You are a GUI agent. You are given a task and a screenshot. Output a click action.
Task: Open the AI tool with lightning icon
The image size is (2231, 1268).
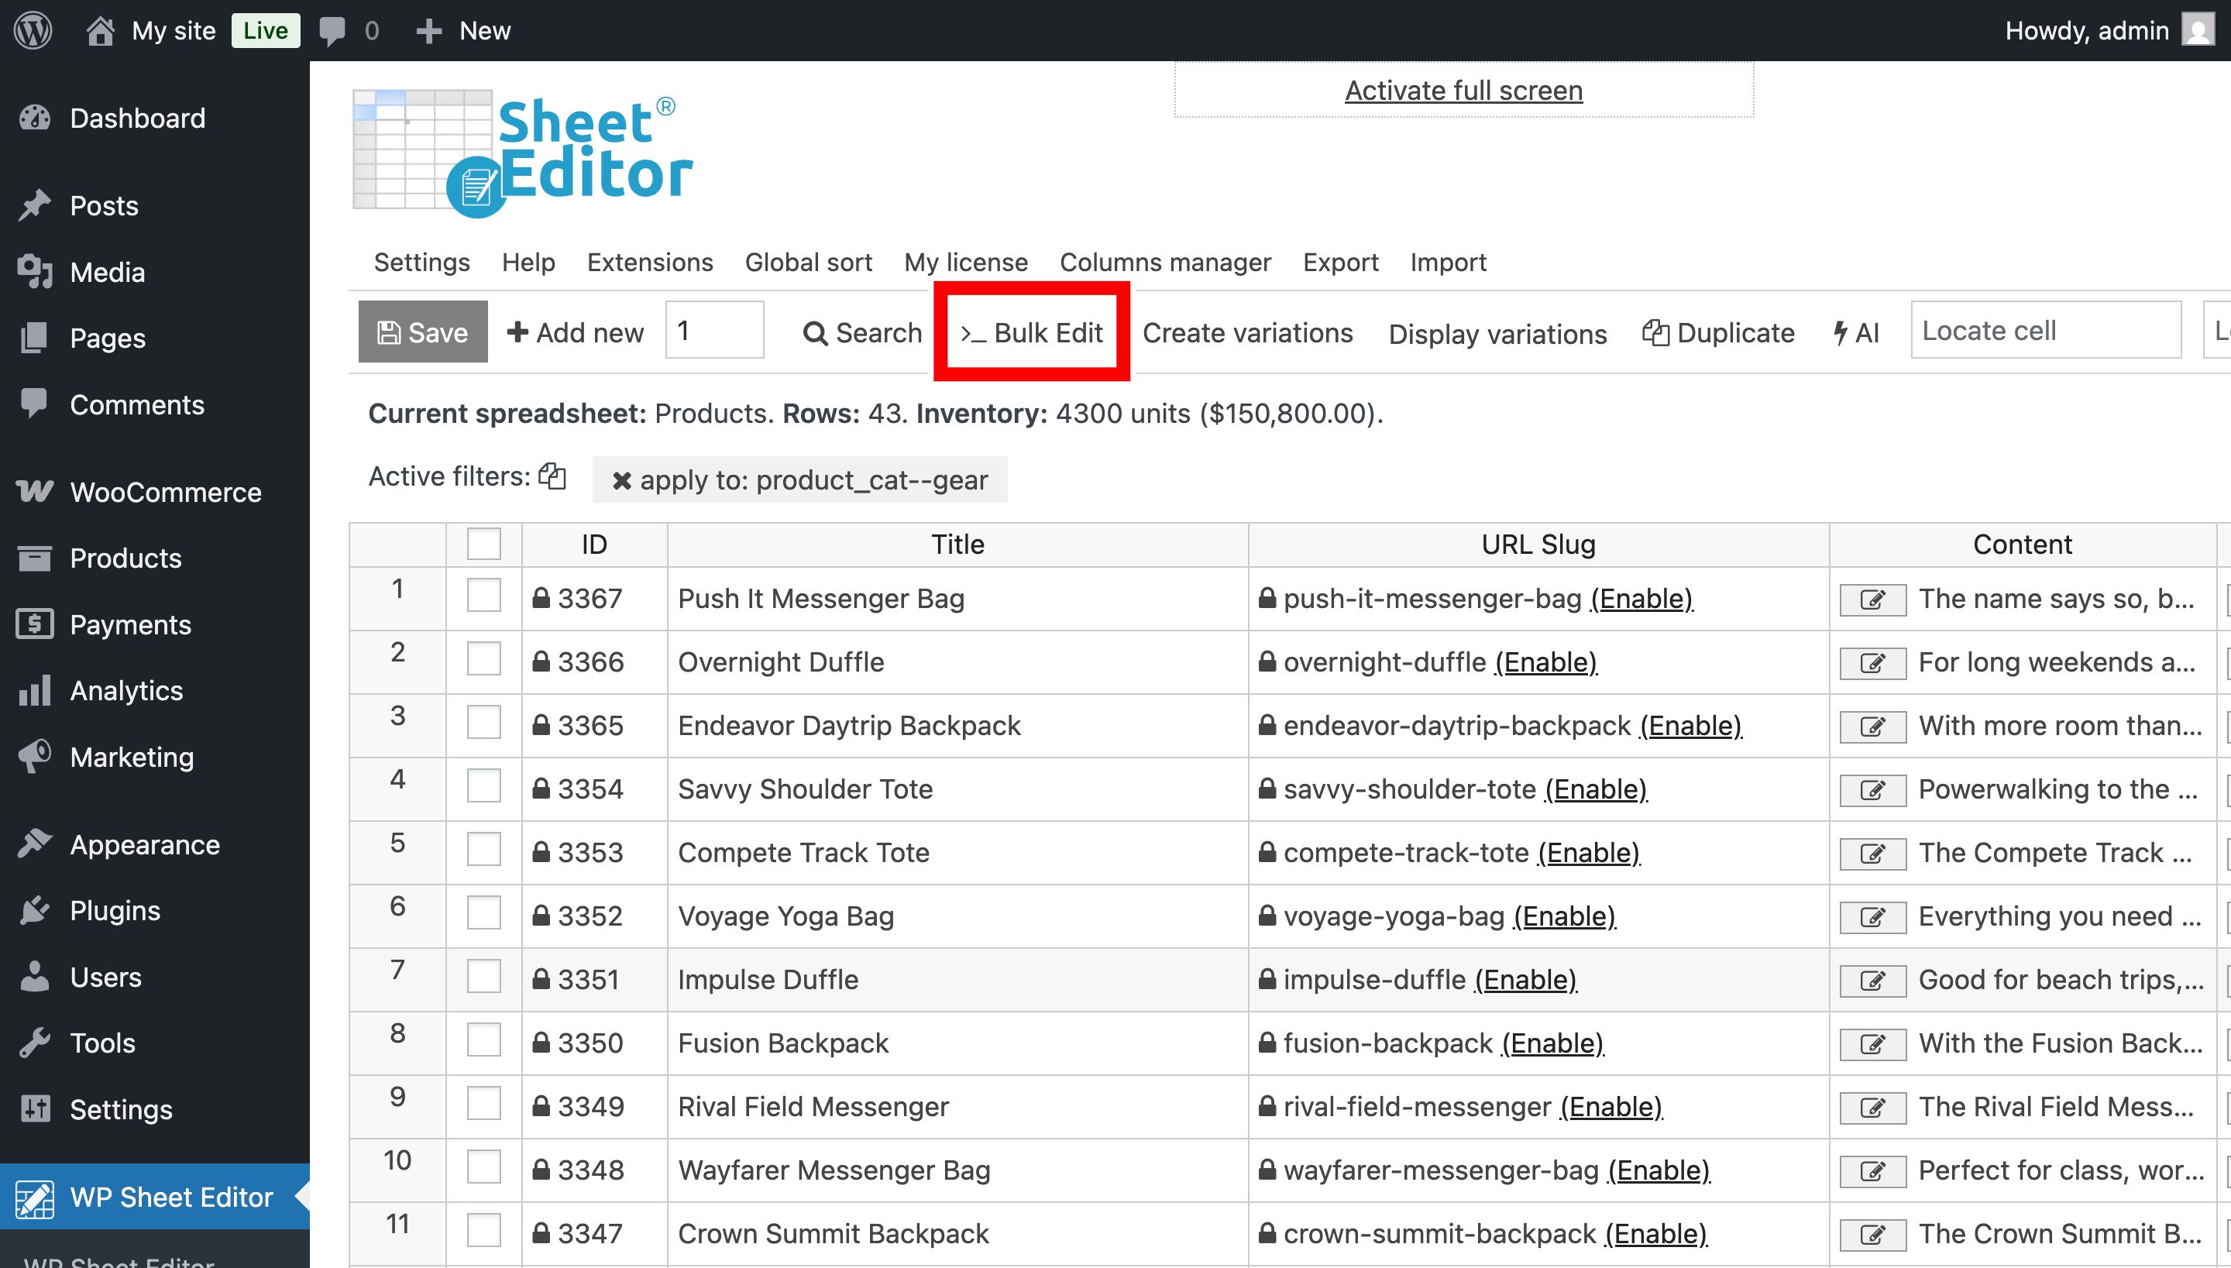click(1856, 332)
